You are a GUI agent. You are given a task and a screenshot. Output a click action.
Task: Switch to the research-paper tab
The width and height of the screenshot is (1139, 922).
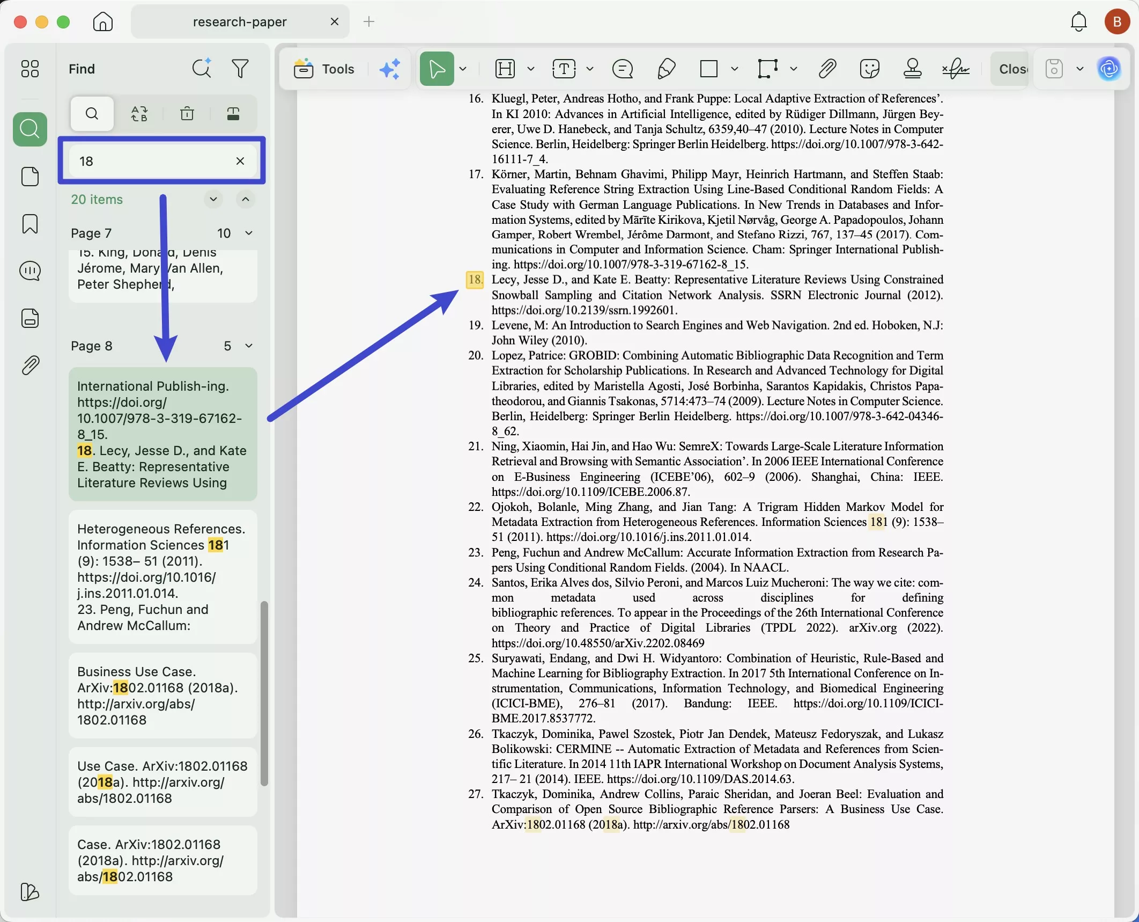pos(240,21)
